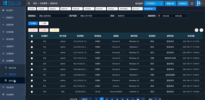This screenshot has width=205, height=100.
Task: Click the round refresh icon above table
Action: (x=201, y=30)
